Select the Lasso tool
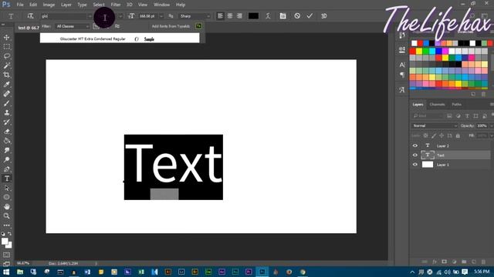This screenshot has width=494, height=277. (x=7, y=56)
